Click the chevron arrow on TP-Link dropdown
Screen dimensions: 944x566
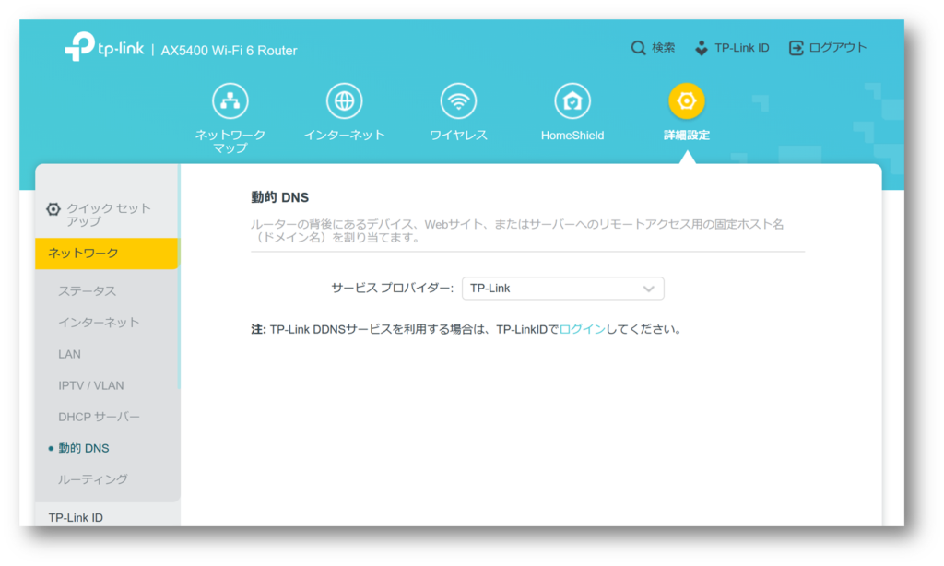click(x=650, y=289)
